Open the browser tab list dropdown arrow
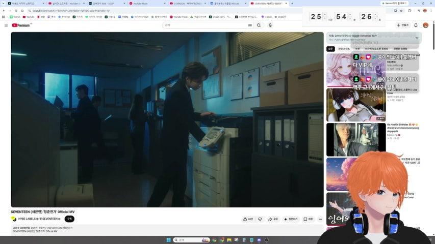Image resolution: width=435 pixels, height=244 pixels. click(3, 4)
